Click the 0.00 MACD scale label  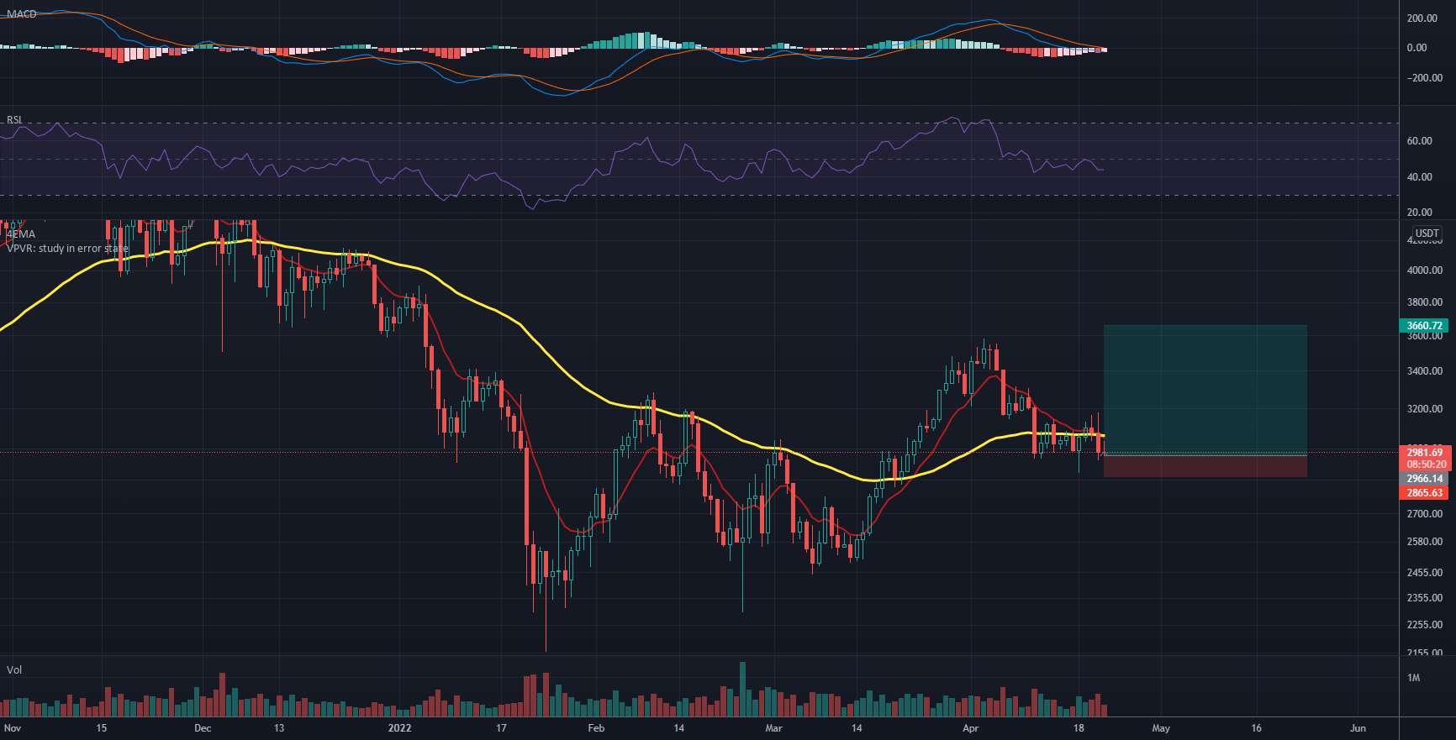click(1416, 48)
